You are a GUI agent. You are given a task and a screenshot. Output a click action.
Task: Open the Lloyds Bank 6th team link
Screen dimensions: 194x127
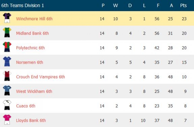click(31, 121)
